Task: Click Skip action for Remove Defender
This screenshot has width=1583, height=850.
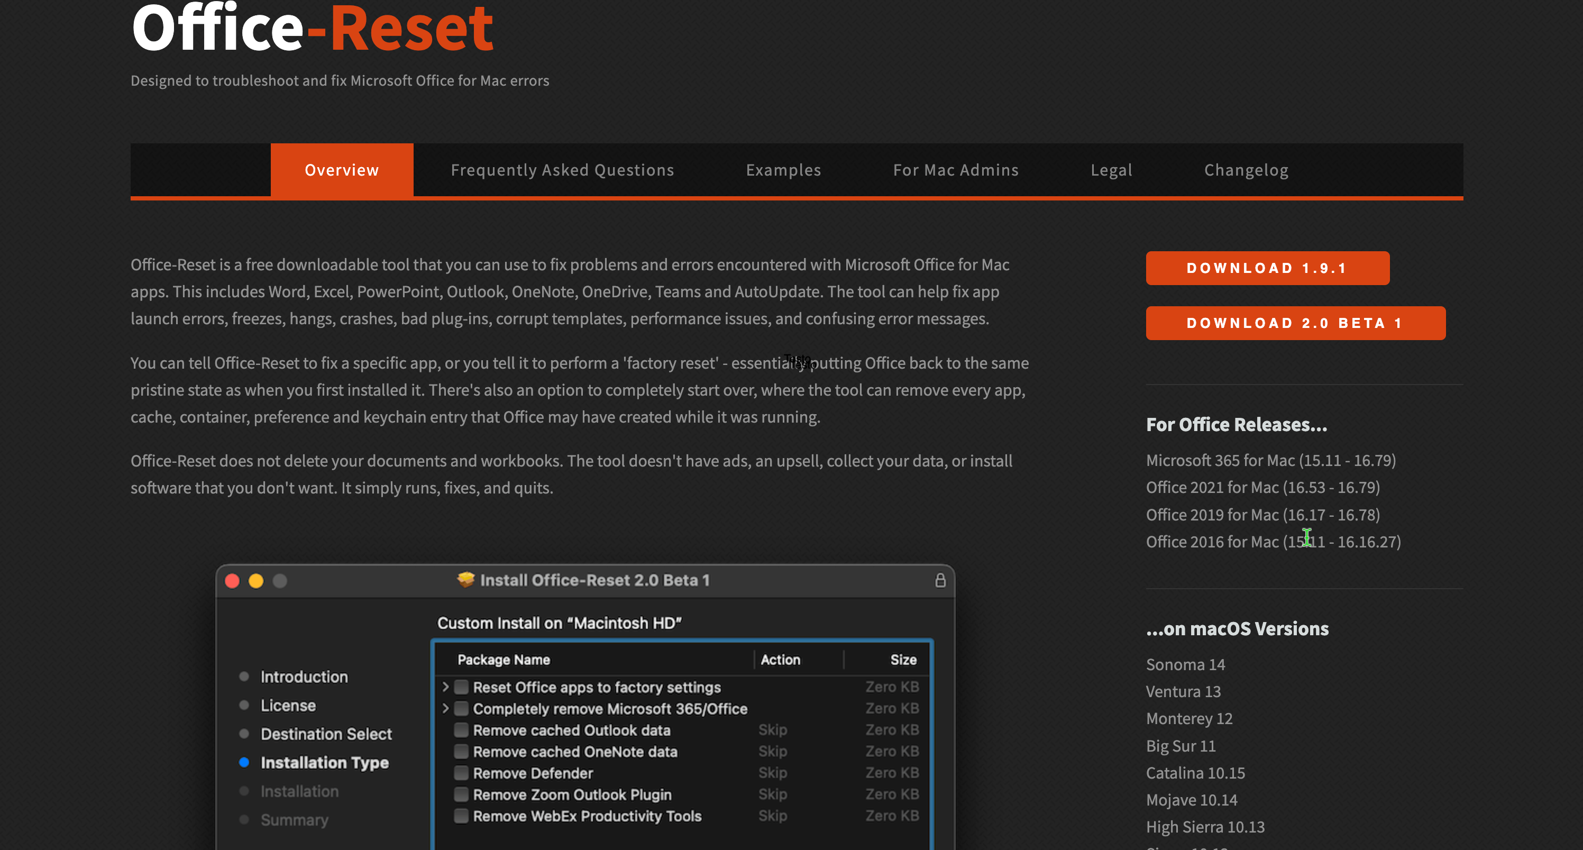Action: point(772,773)
